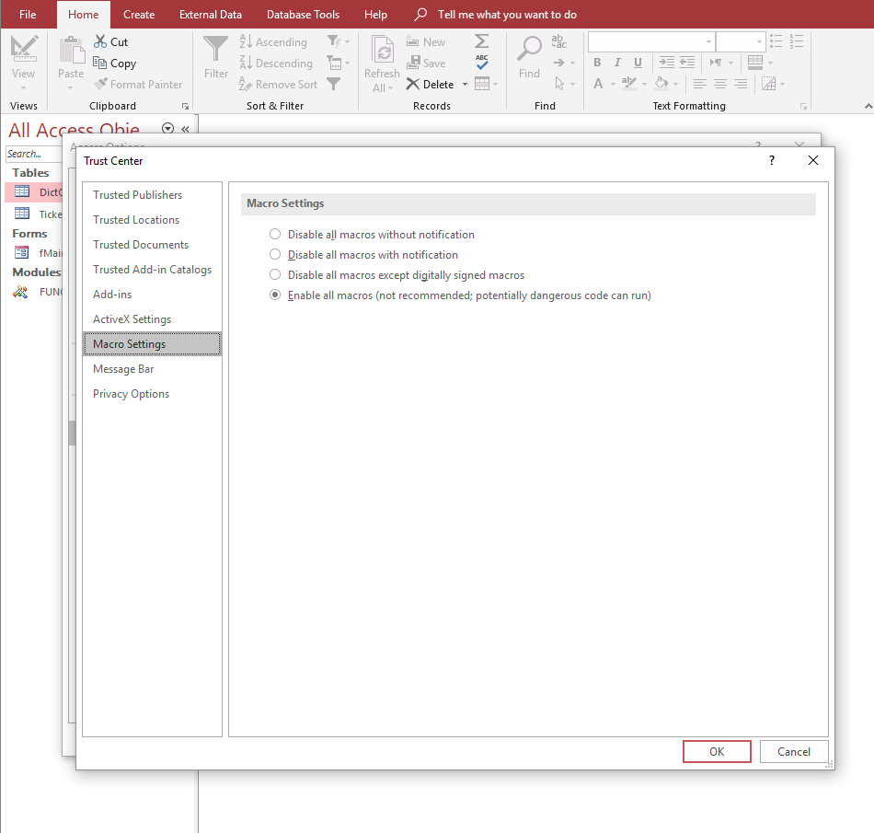Viewport: 874px width, 833px height.
Task: Click New record icon
Action: click(412, 41)
